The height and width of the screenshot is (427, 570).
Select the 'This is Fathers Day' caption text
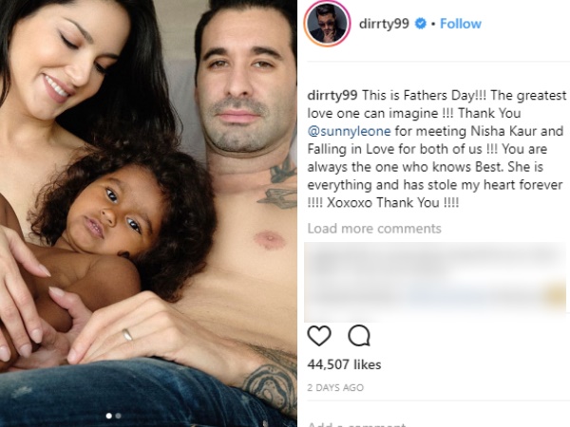[418, 96]
